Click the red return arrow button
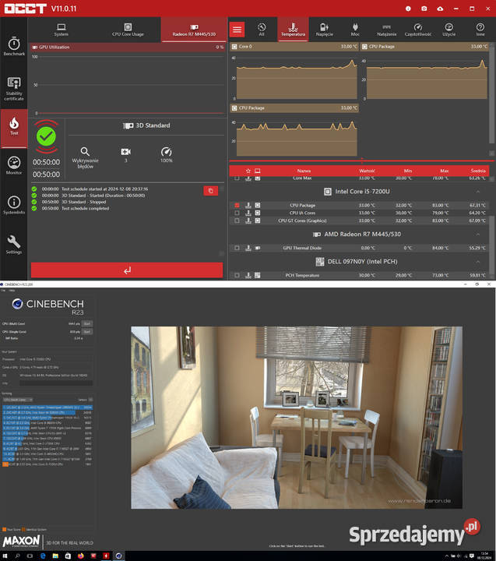The height and width of the screenshot is (561, 496). (x=127, y=270)
